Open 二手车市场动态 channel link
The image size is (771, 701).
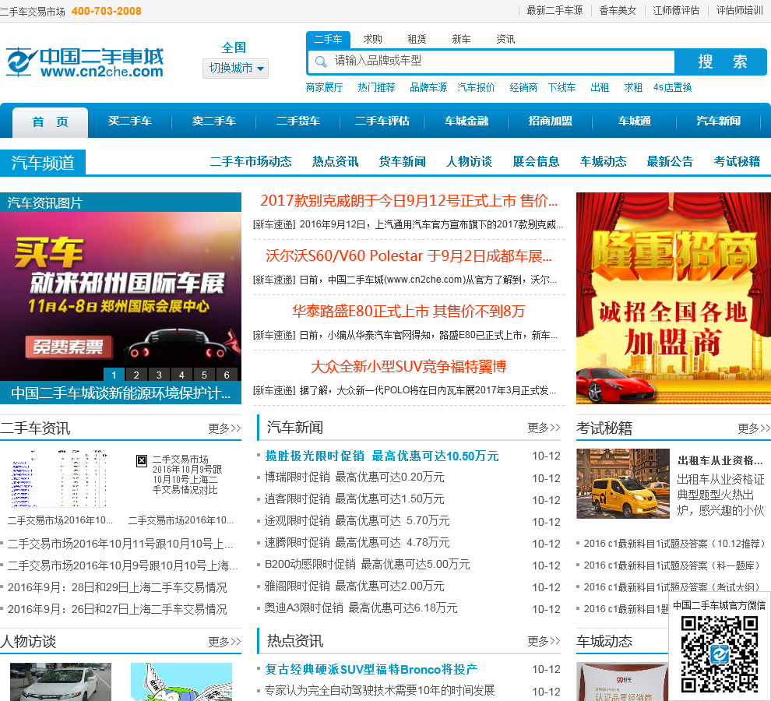click(251, 161)
